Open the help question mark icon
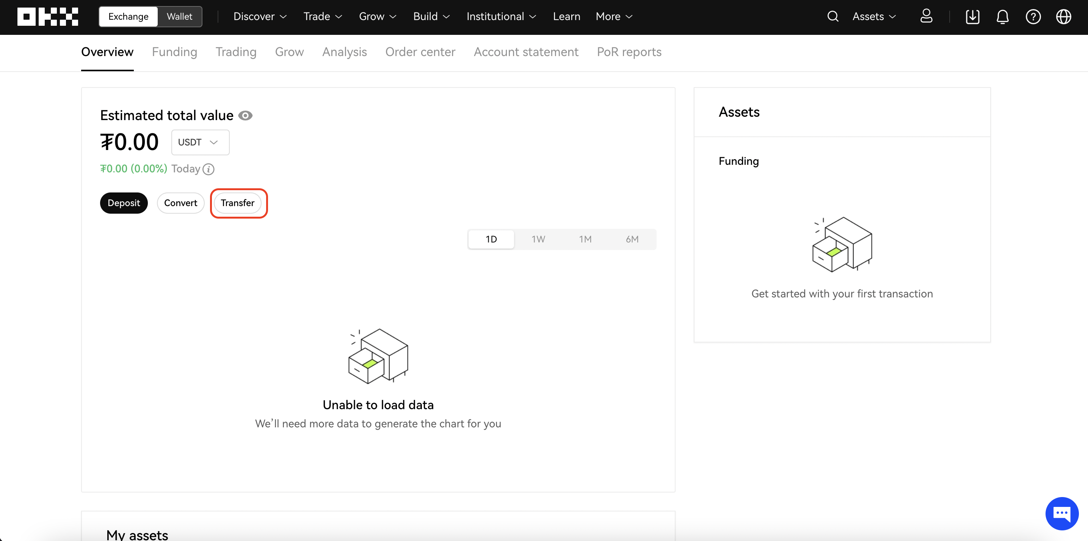 pyautogui.click(x=1033, y=16)
